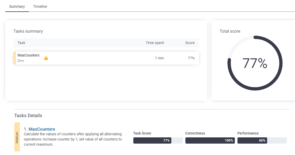
Task: Select the Summary tab
Action: point(17,6)
